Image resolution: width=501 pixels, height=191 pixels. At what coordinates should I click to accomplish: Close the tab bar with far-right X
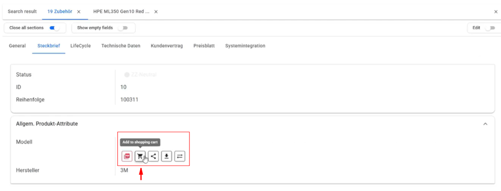tap(496, 12)
